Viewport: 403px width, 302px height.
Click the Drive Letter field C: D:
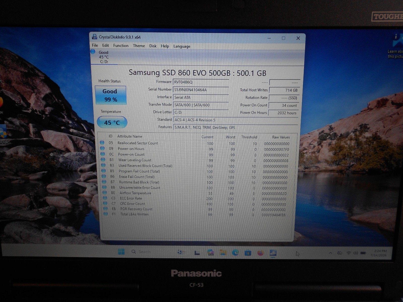point(201,112)
